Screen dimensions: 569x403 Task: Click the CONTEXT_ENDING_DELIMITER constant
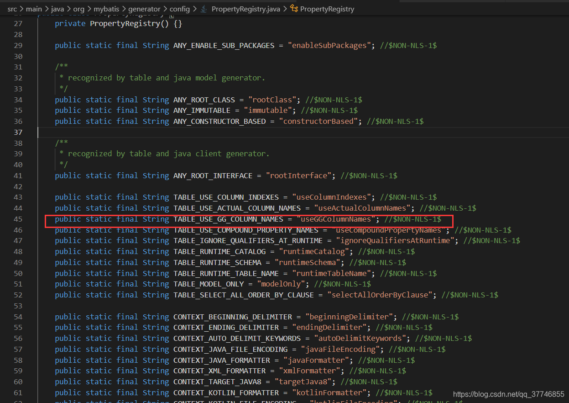click(226, 327)
